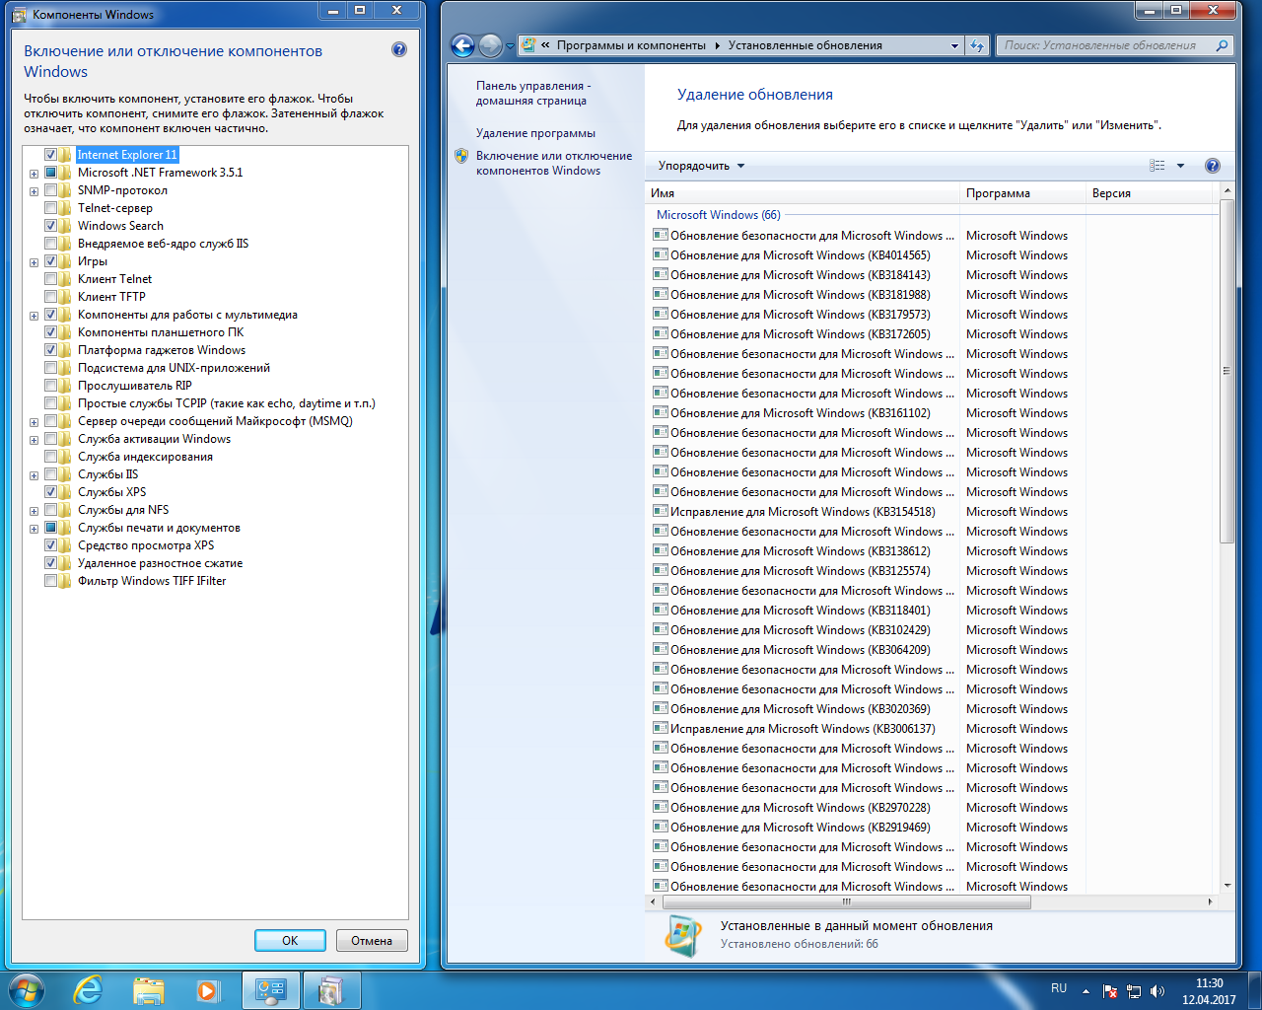Expand Игры tree node
This screenshot has width=1262, height=1010.
coord(34,262)
